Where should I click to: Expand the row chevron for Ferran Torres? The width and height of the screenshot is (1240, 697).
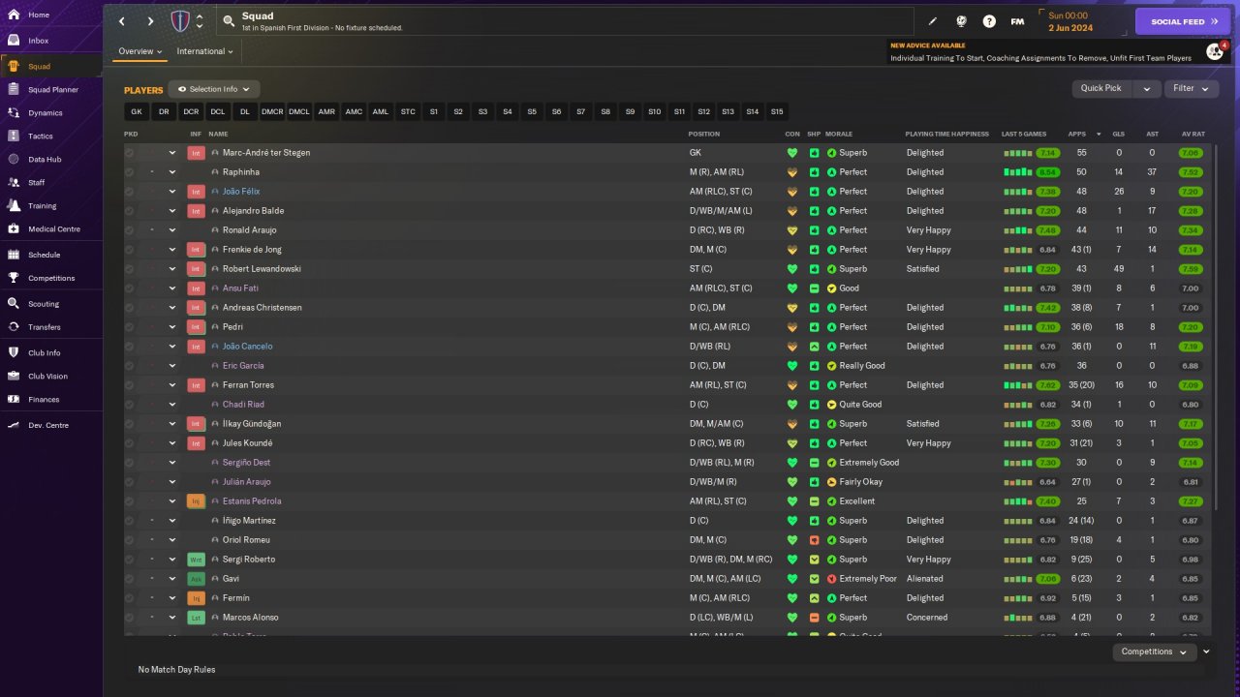coord(172,385)
